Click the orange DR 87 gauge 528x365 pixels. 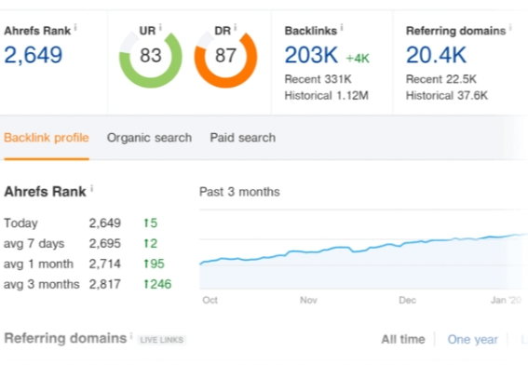pos(225,56)
